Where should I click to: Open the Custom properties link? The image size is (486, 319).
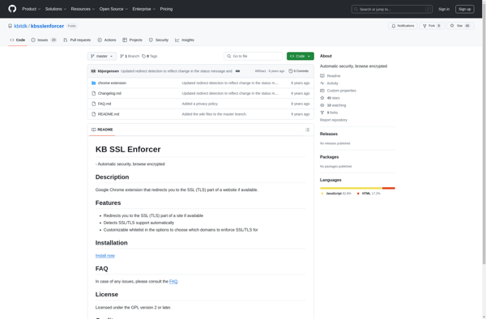pos(338,91)
